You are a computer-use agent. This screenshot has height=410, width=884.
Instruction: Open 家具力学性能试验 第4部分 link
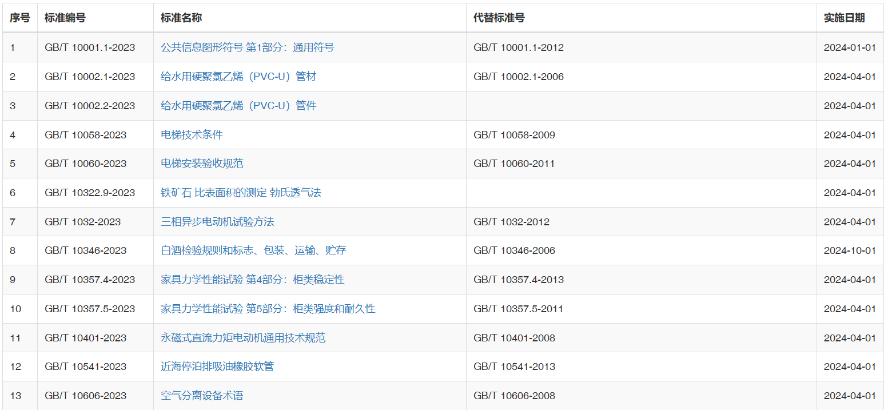pyautogui.click(x=252, y=280)
